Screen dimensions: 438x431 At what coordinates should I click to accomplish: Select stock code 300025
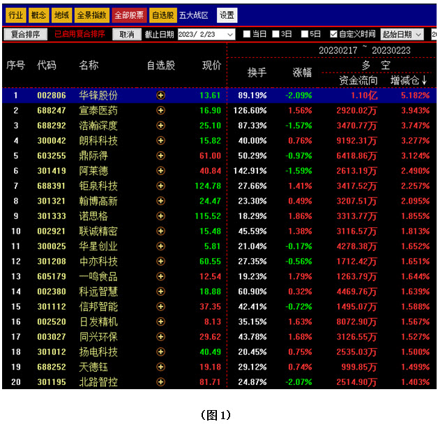coord(52,246)
